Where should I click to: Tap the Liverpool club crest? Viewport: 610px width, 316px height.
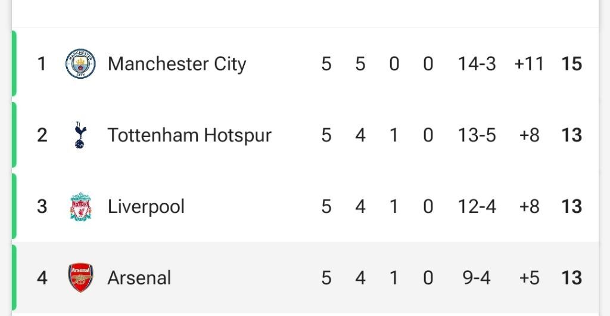click(80, 207)
